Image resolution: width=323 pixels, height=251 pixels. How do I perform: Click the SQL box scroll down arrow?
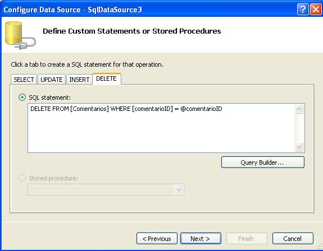299,147
